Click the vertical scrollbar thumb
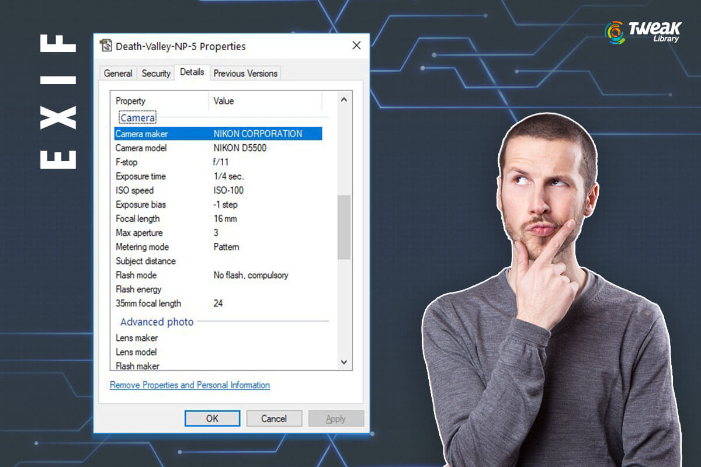701x467 pixels. click(x=344, y=226)
